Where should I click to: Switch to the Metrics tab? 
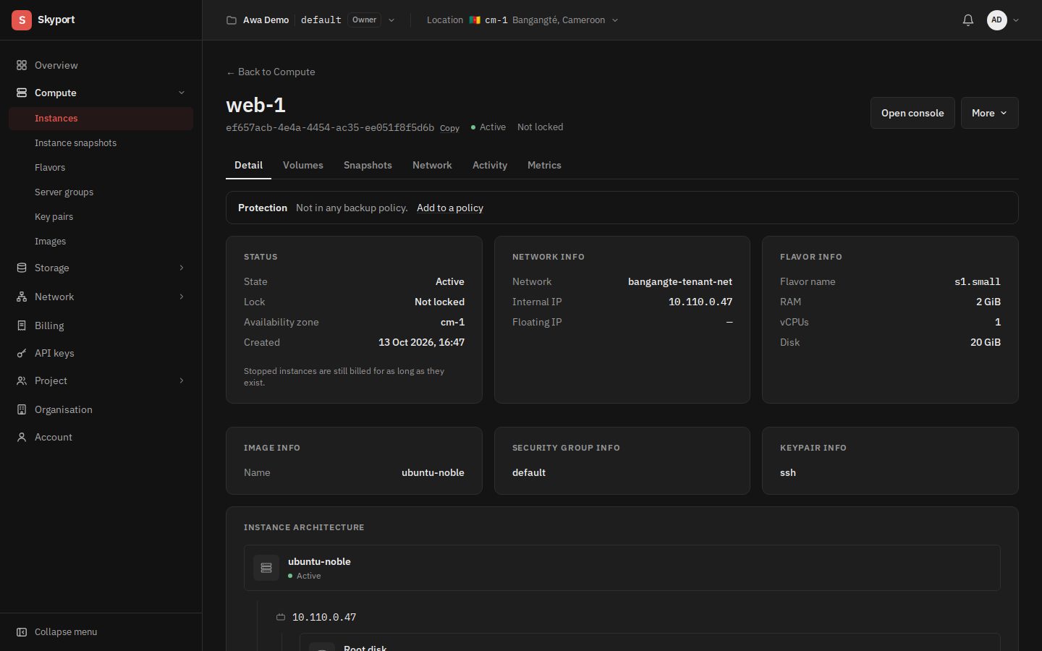544,165
